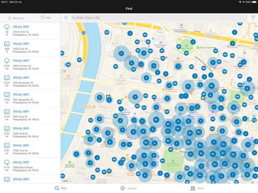The image size is (258, 193).
Task: Tap indoor book icon for 1550 Vine St
Action: tap(7, 145)
